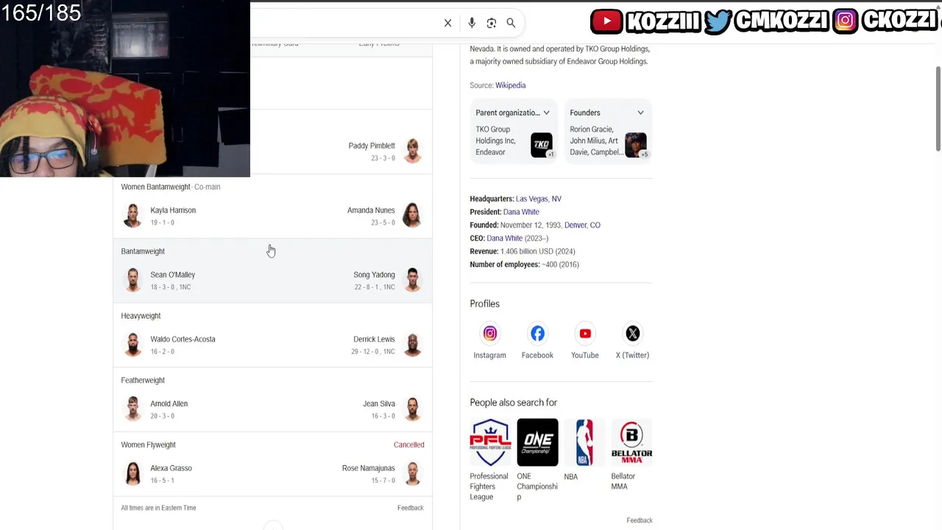Viewport: 942px width, 530px height.
Task: Open the CEO Dana White link
Action: (x=504, y=239)
